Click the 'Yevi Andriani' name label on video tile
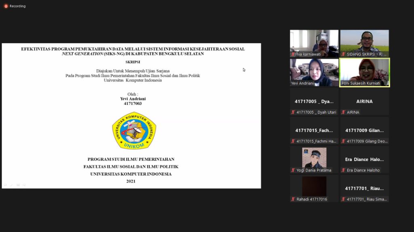 point(302,83)
